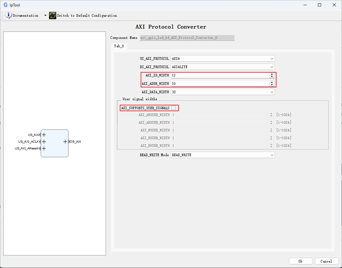Expand the US_AXI port plus icon

point(44,135)
